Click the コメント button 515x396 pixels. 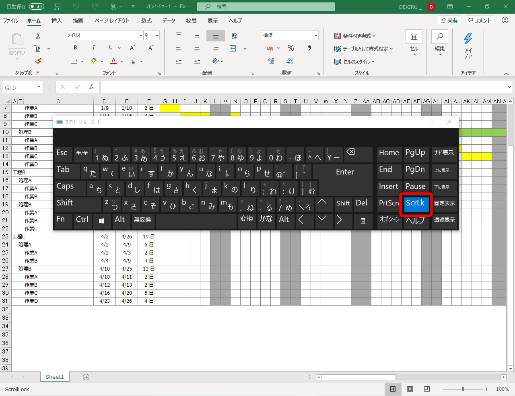click(x=480, y=21)
